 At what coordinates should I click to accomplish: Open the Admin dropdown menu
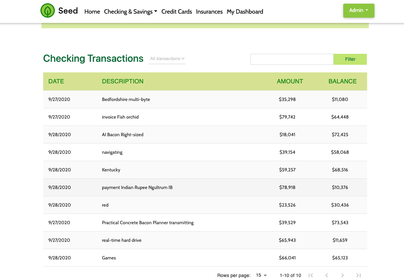click(x=359, y=10)
